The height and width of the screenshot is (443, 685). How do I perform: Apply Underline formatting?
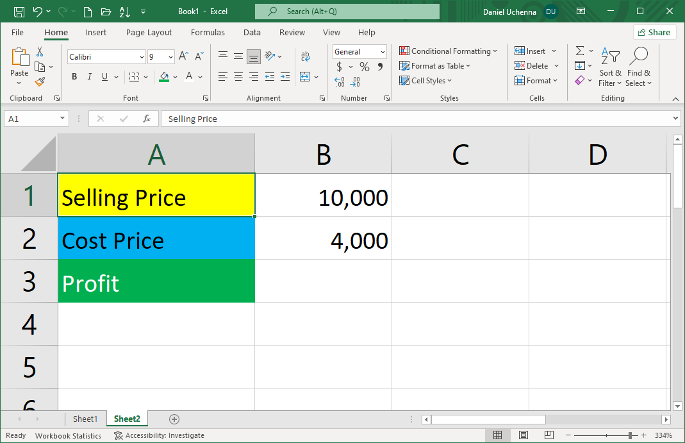pyautogui.click(x=104, y=76)
